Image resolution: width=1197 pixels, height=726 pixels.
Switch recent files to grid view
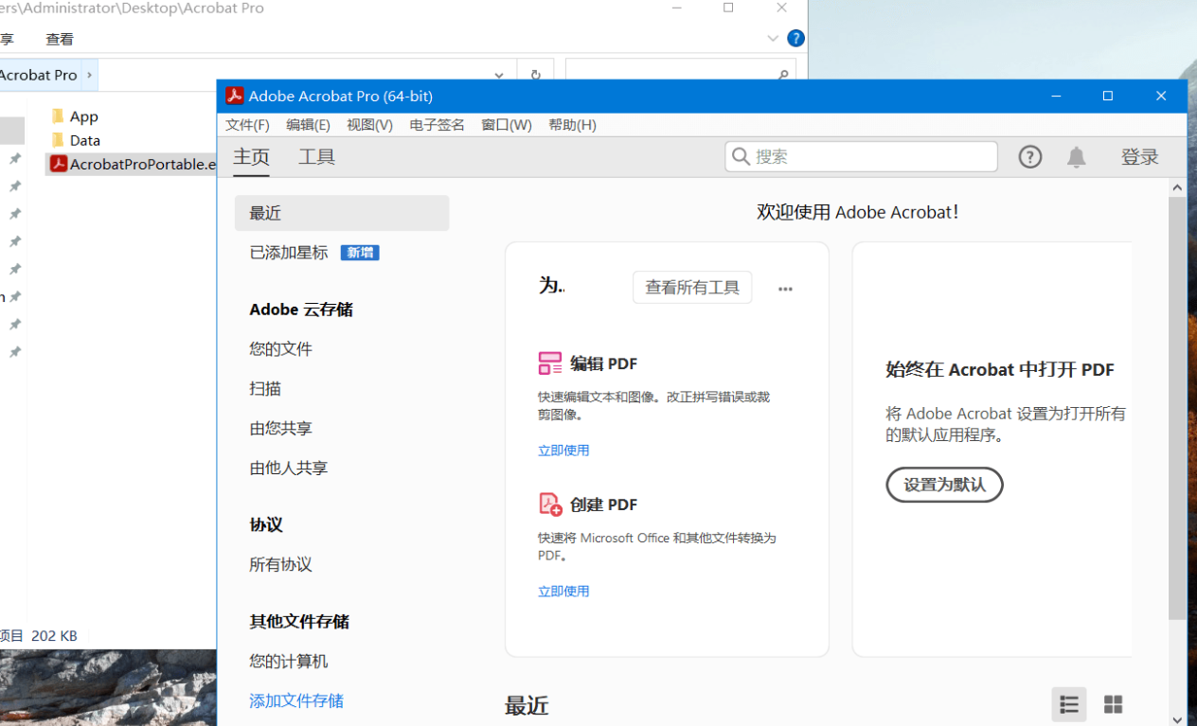1113,704
